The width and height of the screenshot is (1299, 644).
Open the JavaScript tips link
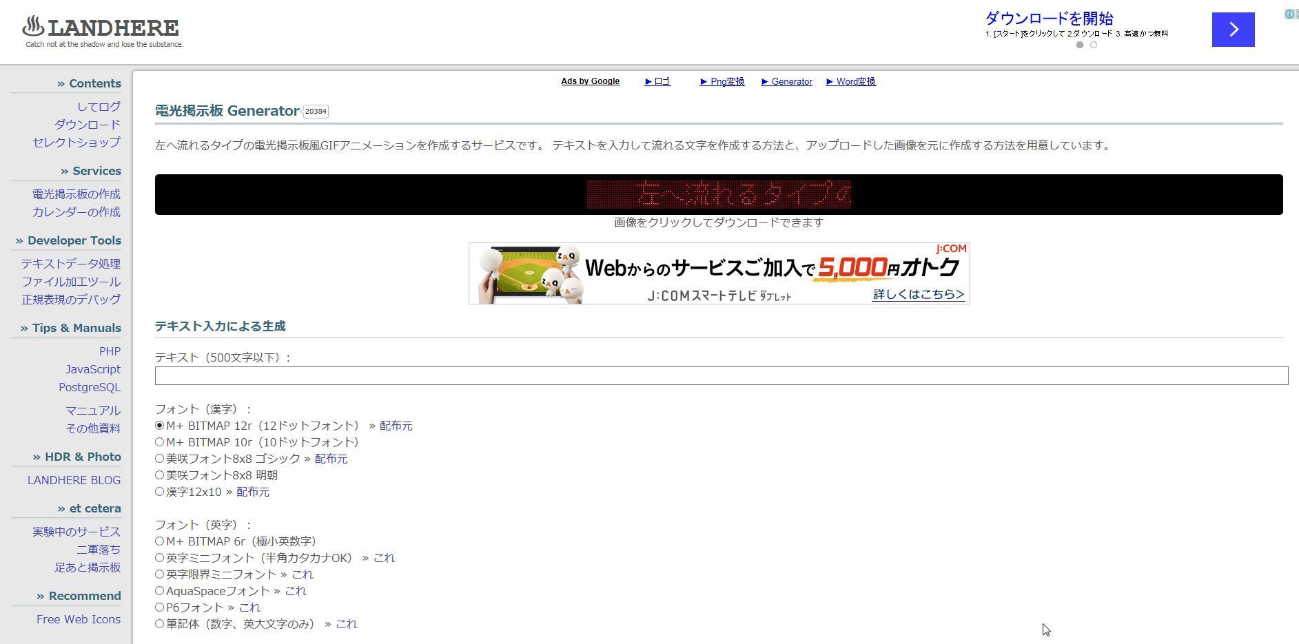click(93, 369)
